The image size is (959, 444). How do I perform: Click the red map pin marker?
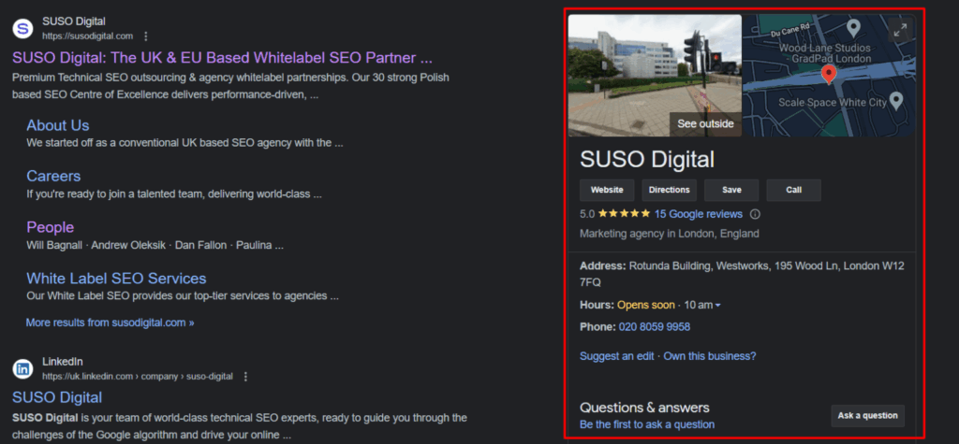point(828,75)
